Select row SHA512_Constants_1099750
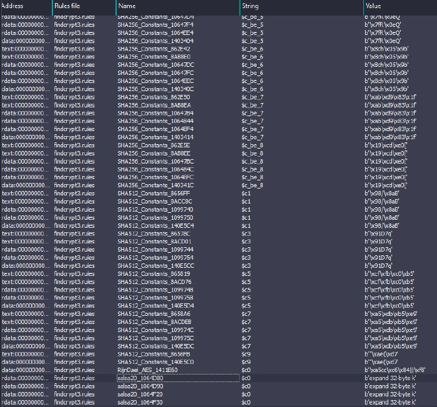Image resolution: width=437 pixels, height=407 pixels. tap(219, 218)
